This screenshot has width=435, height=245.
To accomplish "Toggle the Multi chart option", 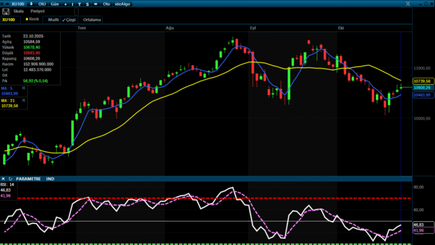I will [53, 20].
